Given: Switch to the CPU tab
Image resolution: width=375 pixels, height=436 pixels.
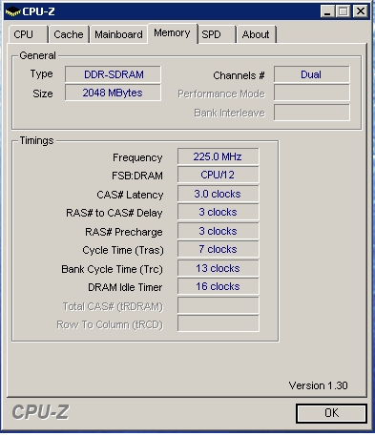Looking at the screenshot, I should [28, 34].
